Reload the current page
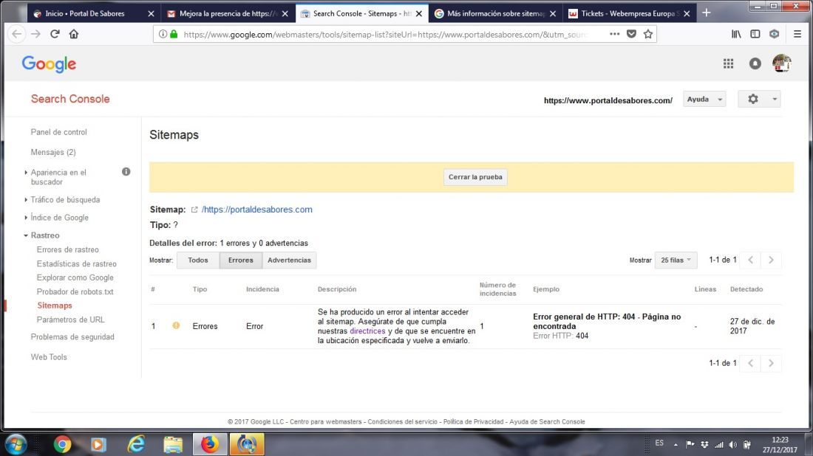 click(55, 34)
